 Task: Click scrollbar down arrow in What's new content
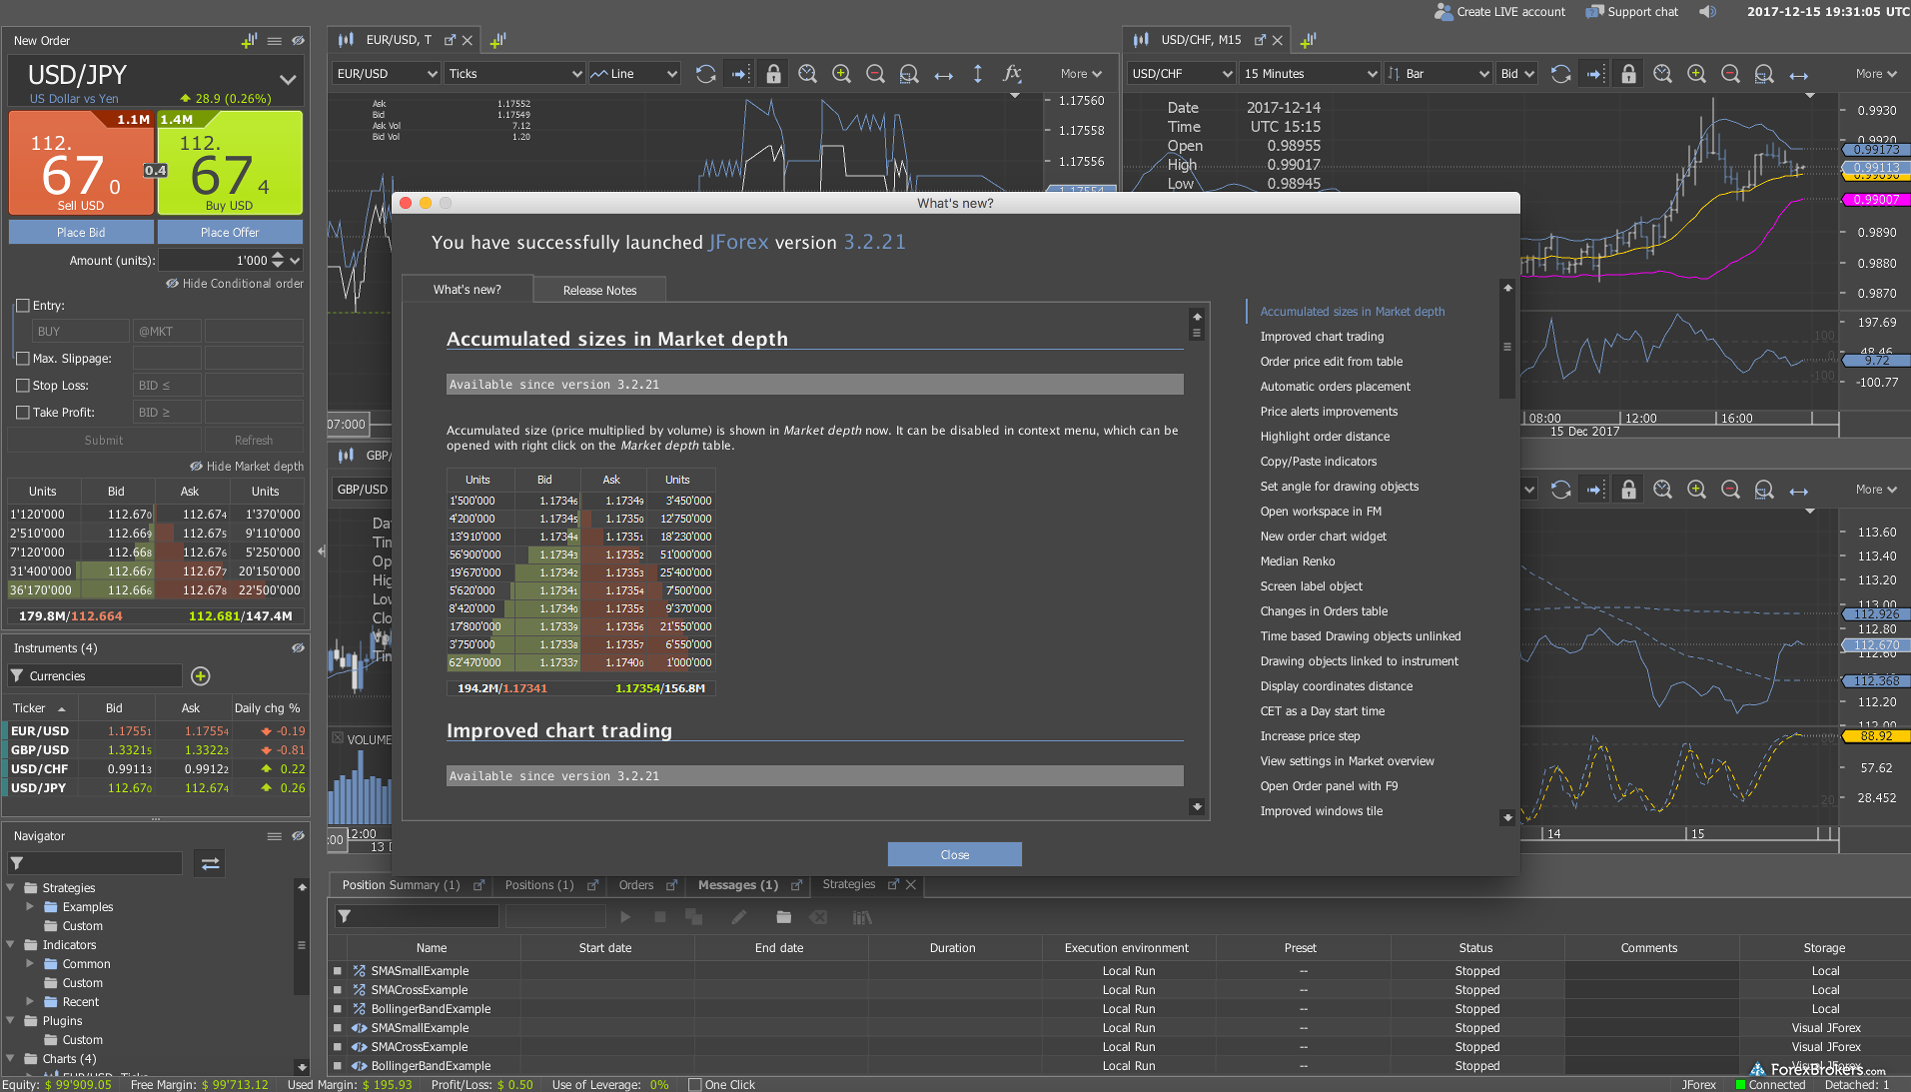[1197, 806]
